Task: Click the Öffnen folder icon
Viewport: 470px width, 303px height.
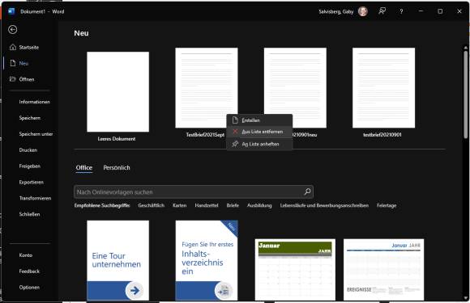Action: [x=13, y=79]
